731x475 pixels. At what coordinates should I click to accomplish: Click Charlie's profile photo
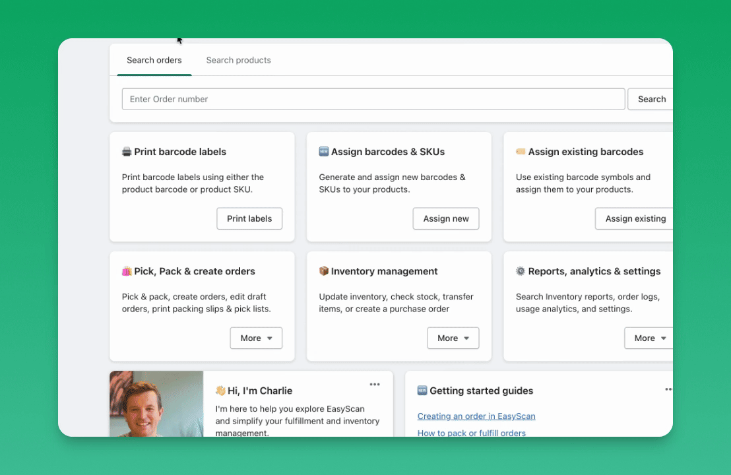[156, 404]
